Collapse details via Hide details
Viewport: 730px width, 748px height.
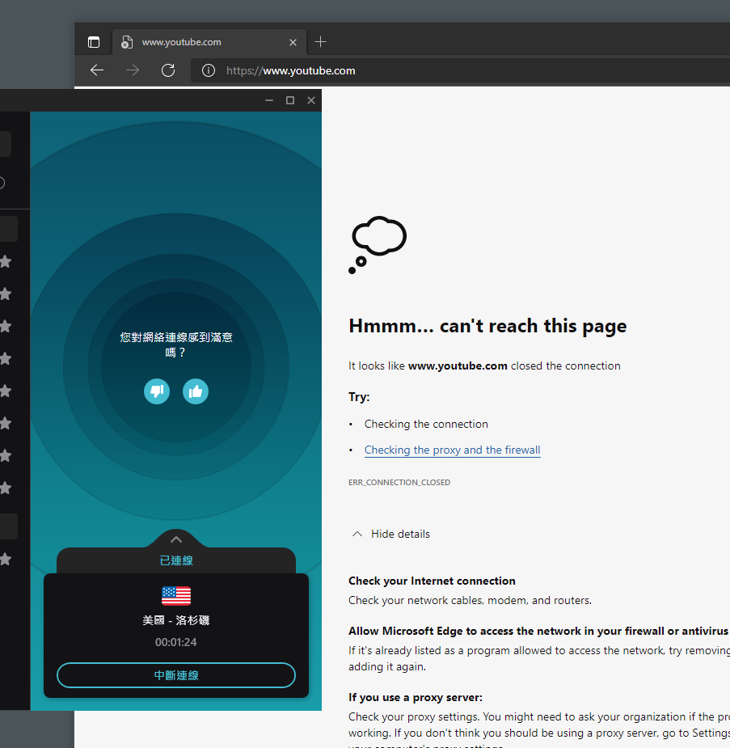point(390,534)
